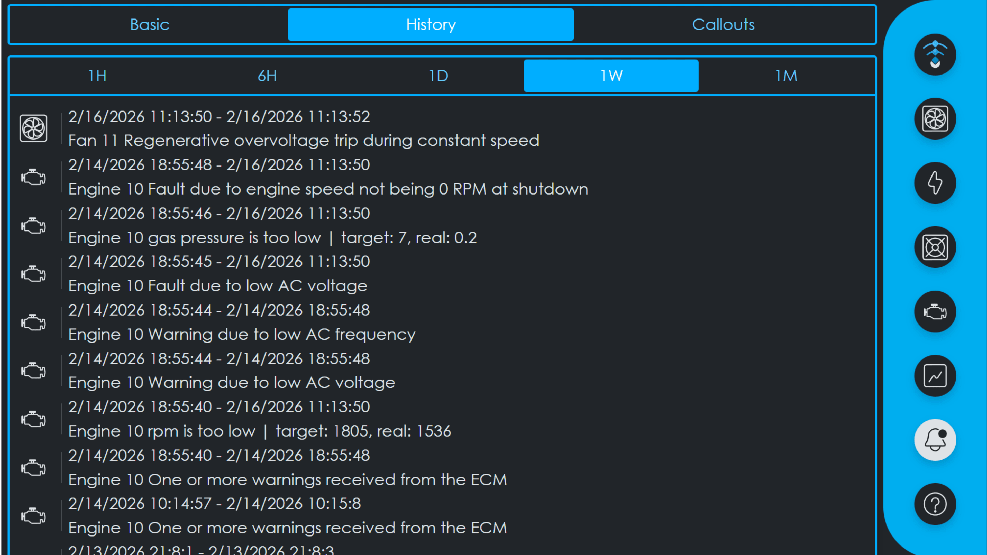Switch to the Callouts tab
The height and width of the screenshot is (555, 987).
coord(723,24)
